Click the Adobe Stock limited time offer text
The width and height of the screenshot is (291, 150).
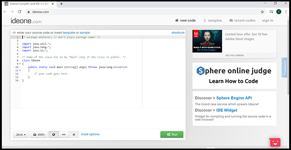pos(246,37)
